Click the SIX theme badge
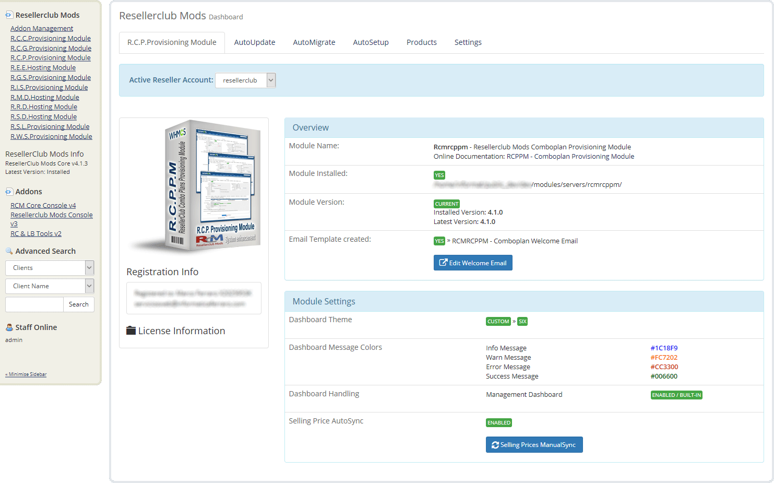The width and height of the screenshot is (774, 483). [522, 322]
